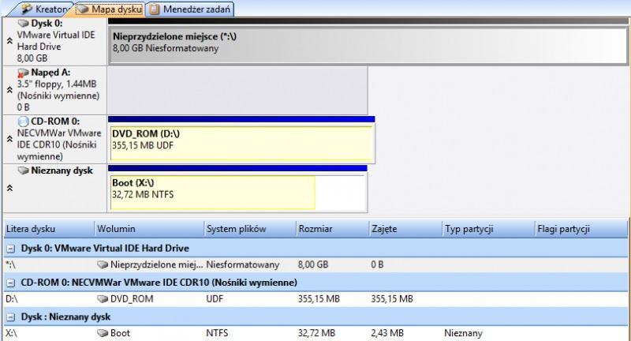Sort by System plików column header
Viewport: 631px width, 341px height.
click(250, 229)
